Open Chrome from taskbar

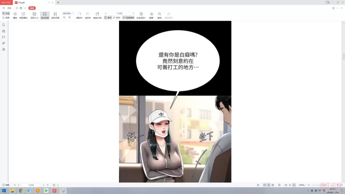[21, 191]
